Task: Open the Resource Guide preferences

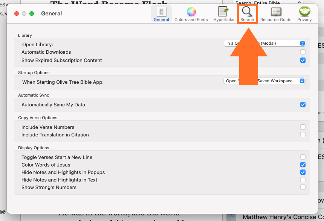Action: point(276,14)
